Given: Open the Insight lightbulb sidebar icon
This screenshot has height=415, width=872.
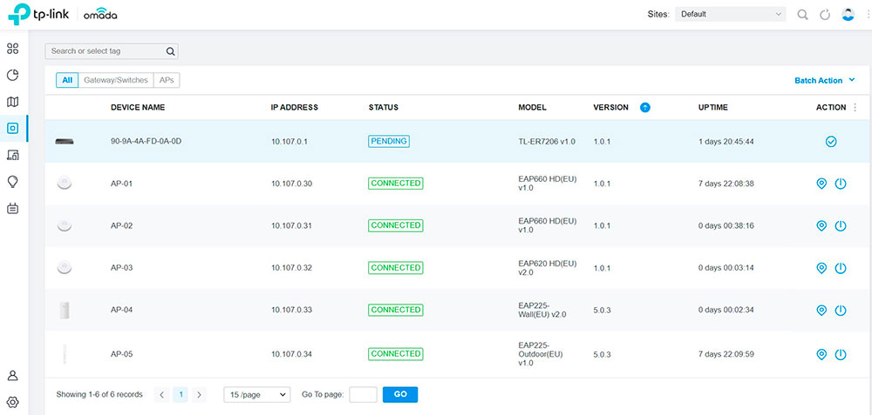Looking at the screenshot, I should [x=13, y=182].
